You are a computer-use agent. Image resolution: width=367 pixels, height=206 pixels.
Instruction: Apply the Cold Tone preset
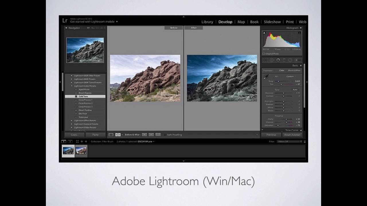click(x=85, y=96)
